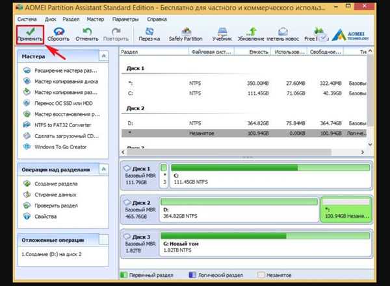Click the Обновление upgrade icon

click(251, 34)
